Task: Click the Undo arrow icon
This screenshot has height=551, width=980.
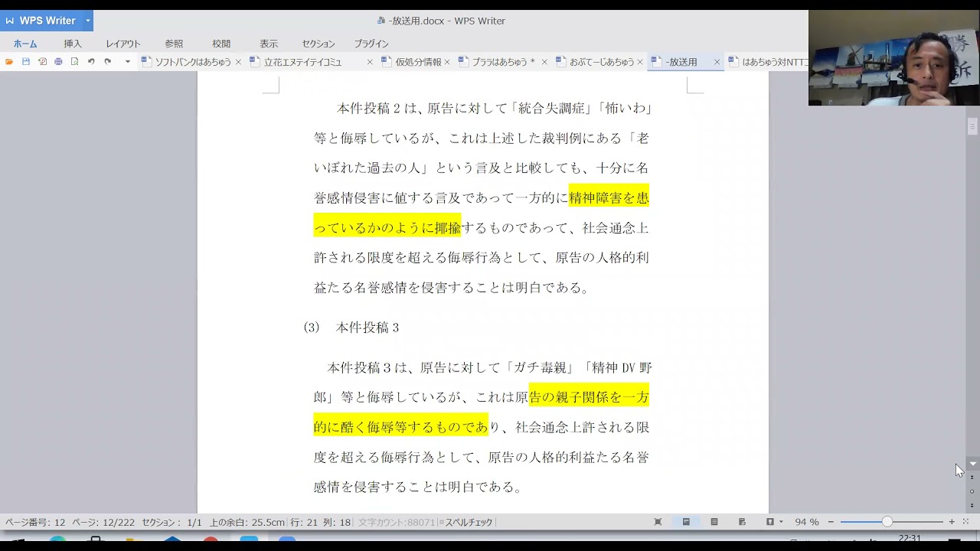Action: pyautogui.click(x=91, y=62)
